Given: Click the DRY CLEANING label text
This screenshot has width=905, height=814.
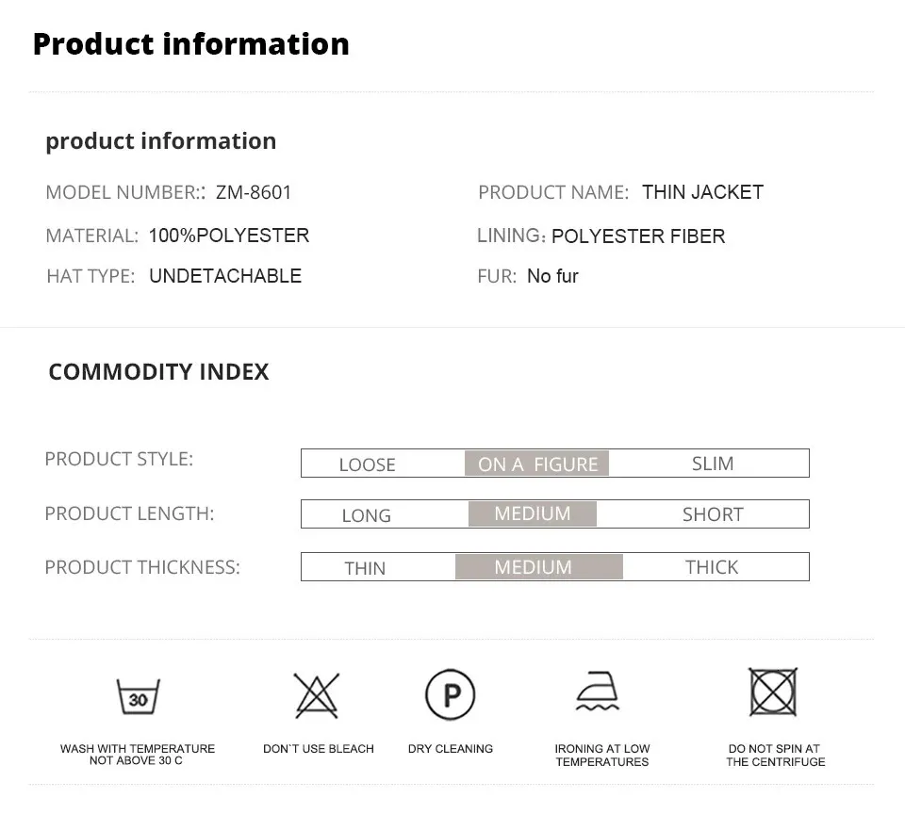Looking at the screenshot, I should [x=451, y=749].
